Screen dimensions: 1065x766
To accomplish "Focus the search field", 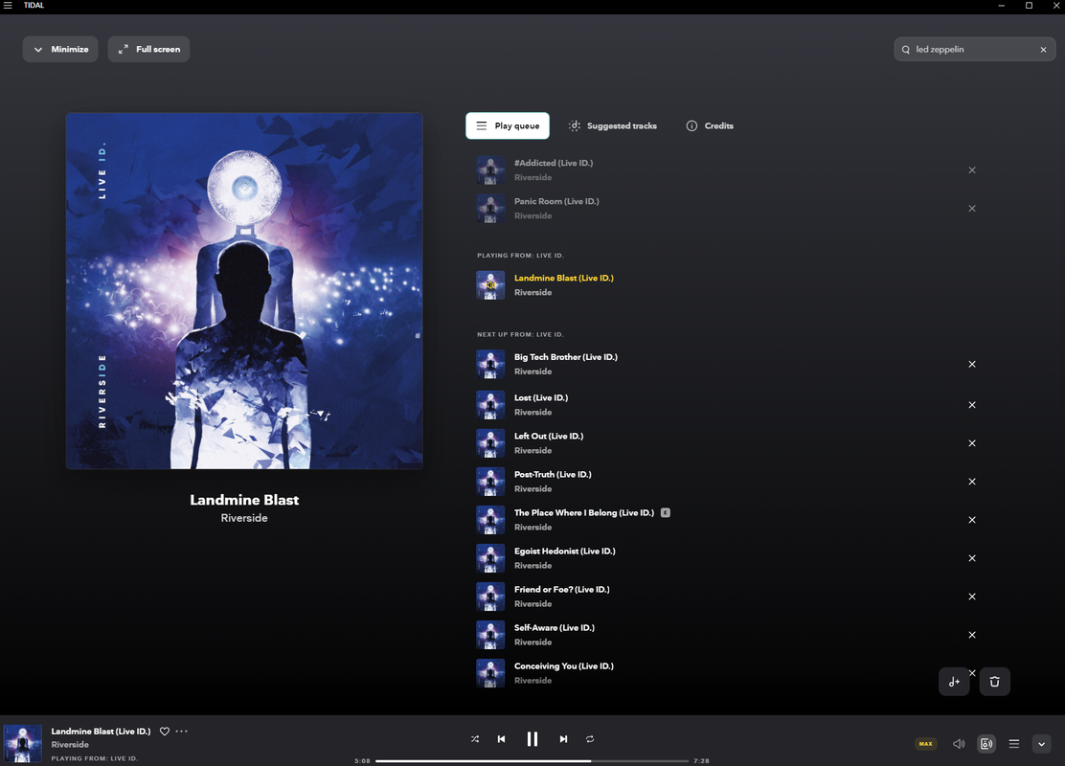I will click(x=974, y=50).
